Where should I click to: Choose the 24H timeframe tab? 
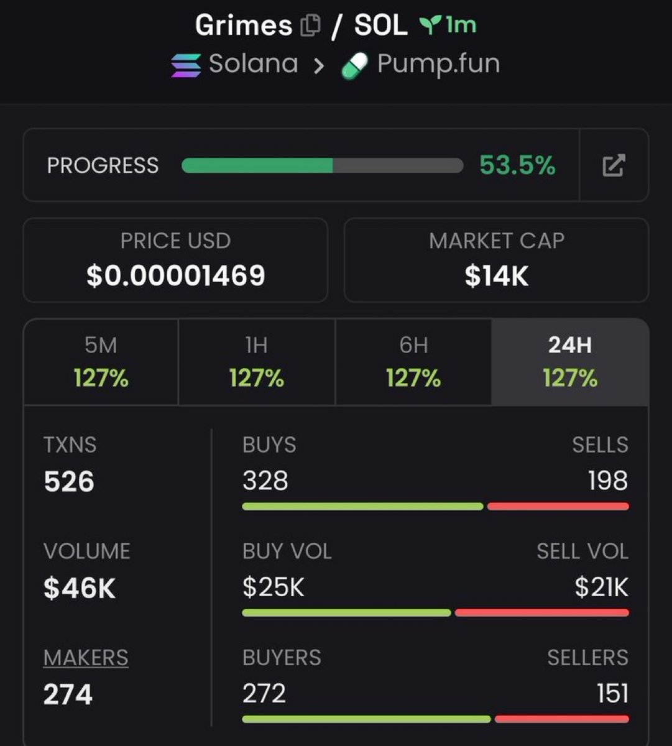point(570,362)
